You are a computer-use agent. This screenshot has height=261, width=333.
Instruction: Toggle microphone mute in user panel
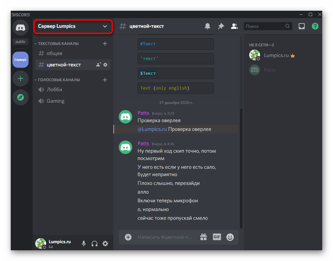coord(84,244)
